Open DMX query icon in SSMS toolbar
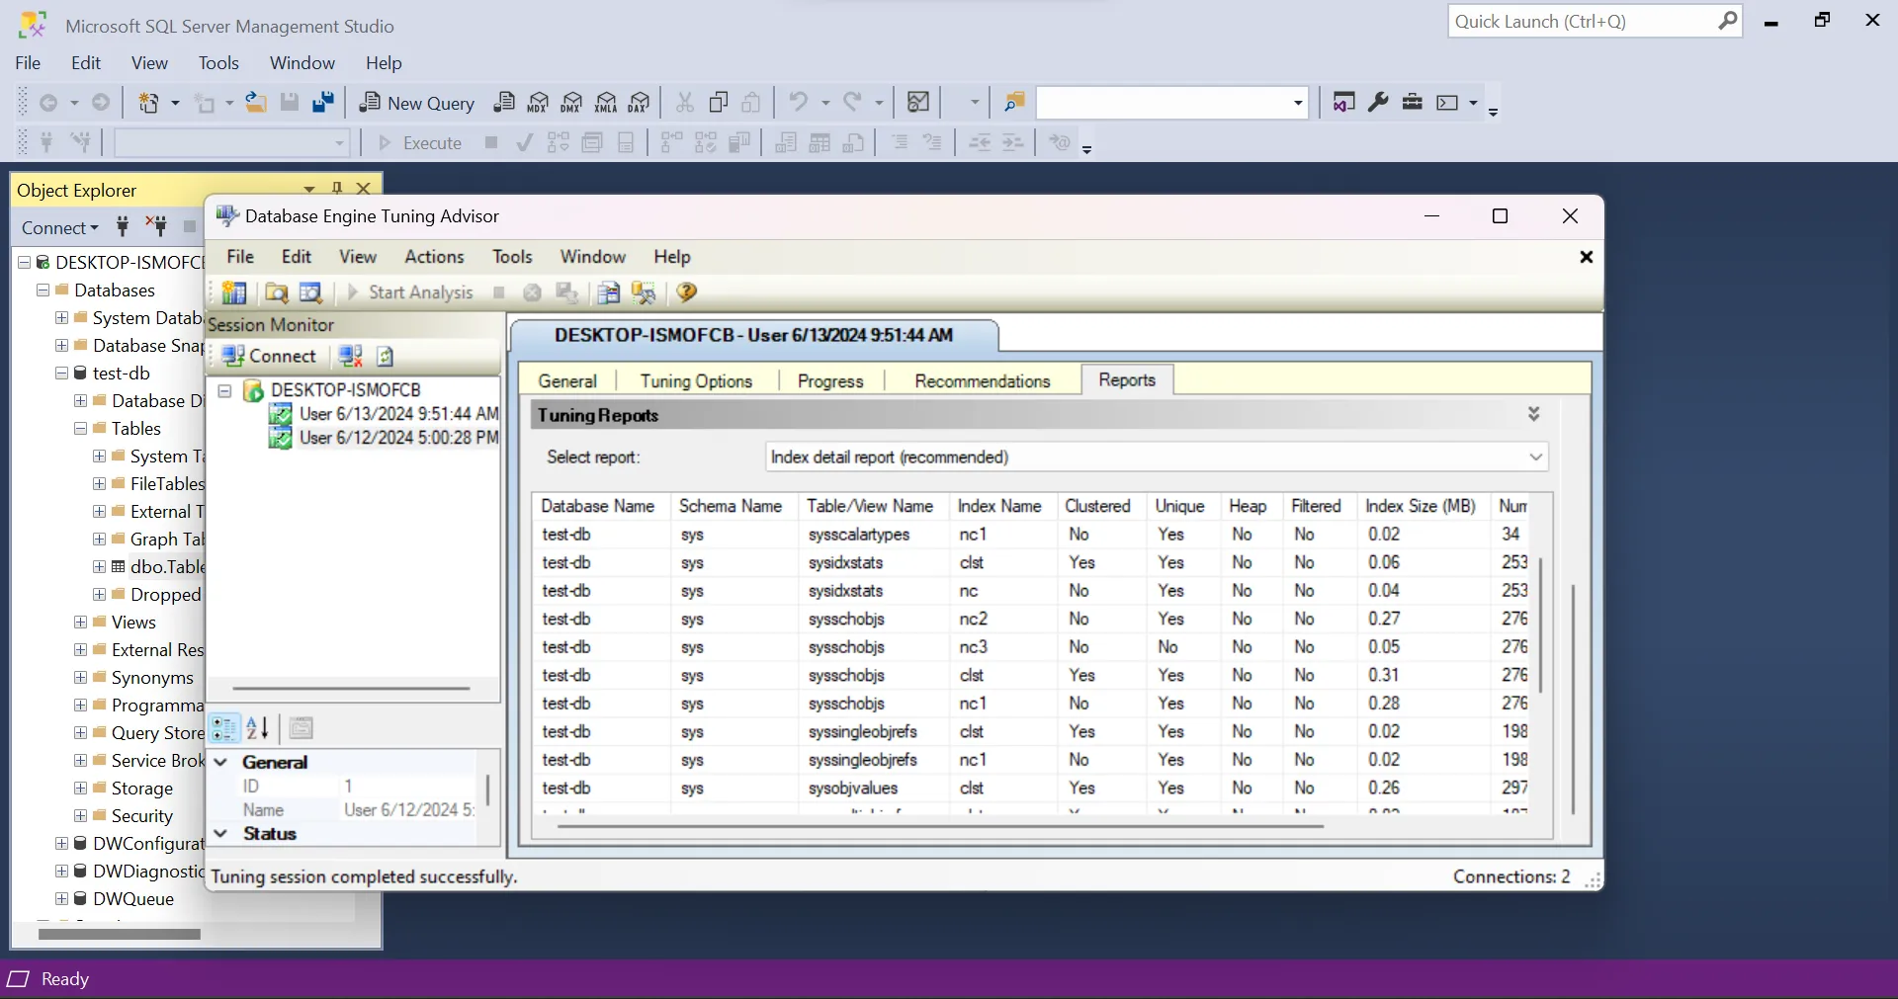This screenshot has width=1898, height=999. 571,103
